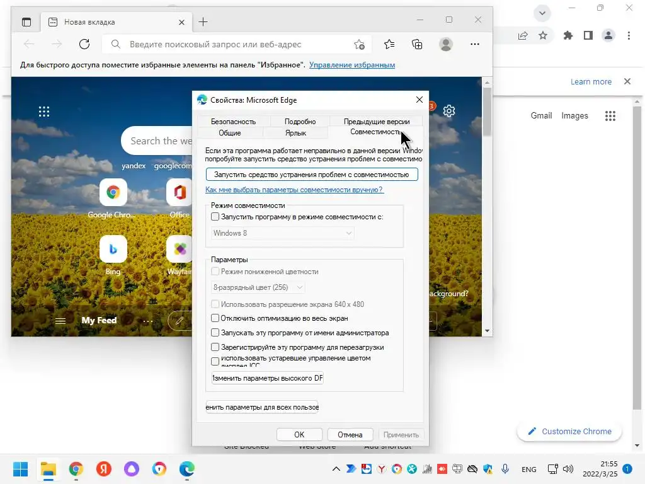Screen dimensions: 645x484
Task: Click the Windows Start button
Action: pos(21,469)
